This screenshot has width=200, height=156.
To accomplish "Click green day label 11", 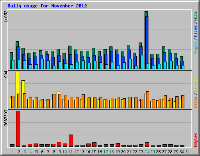I will coord(70,152).
